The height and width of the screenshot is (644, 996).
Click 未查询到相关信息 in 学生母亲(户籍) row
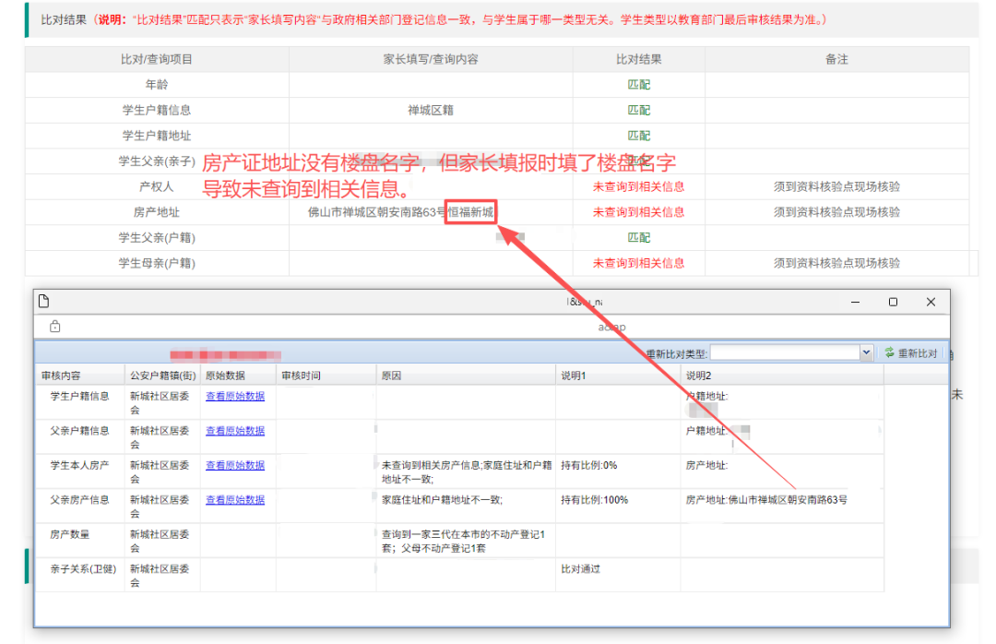638,263
